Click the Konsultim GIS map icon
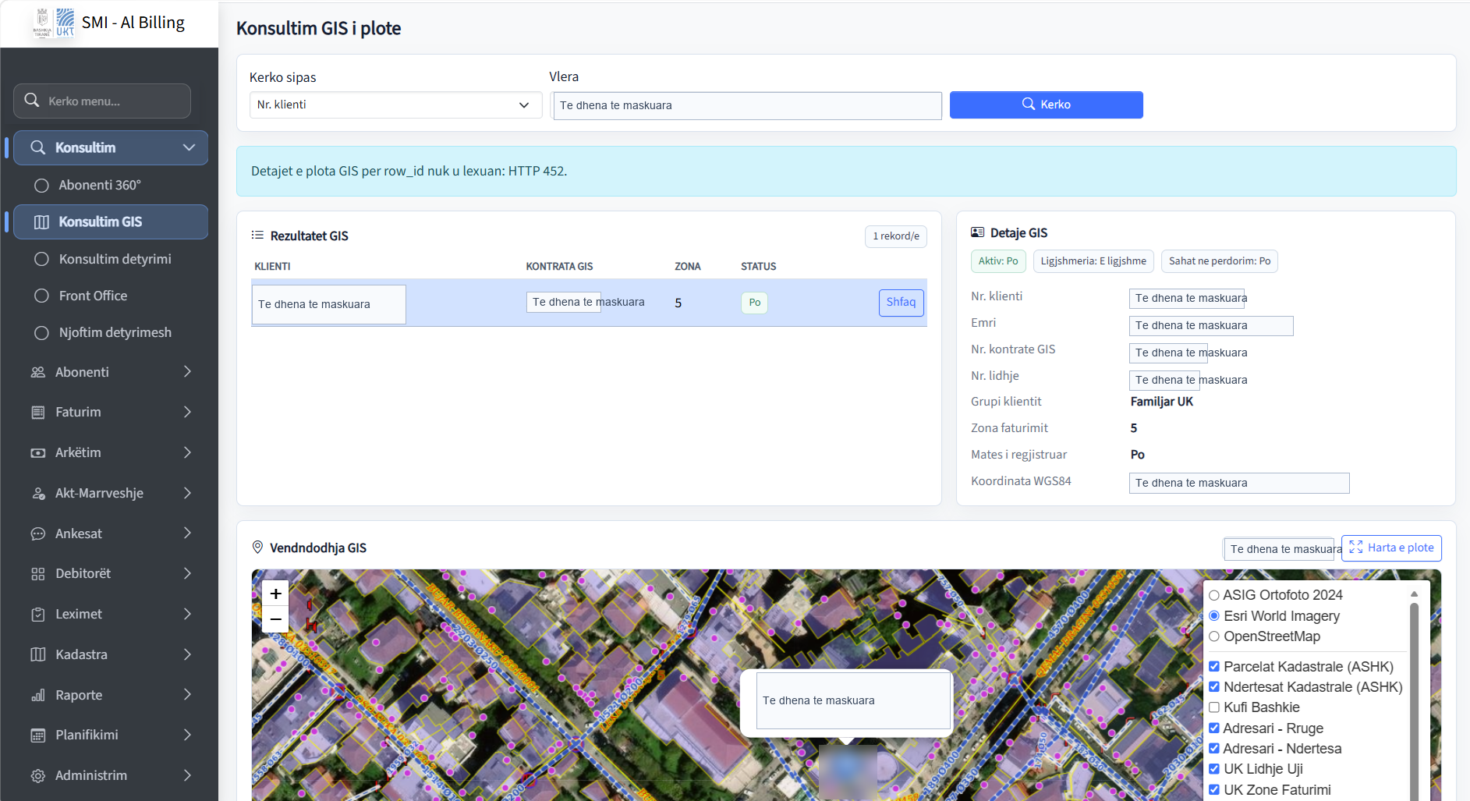The width and height of the screenshot is (1470, 801). 41,222
